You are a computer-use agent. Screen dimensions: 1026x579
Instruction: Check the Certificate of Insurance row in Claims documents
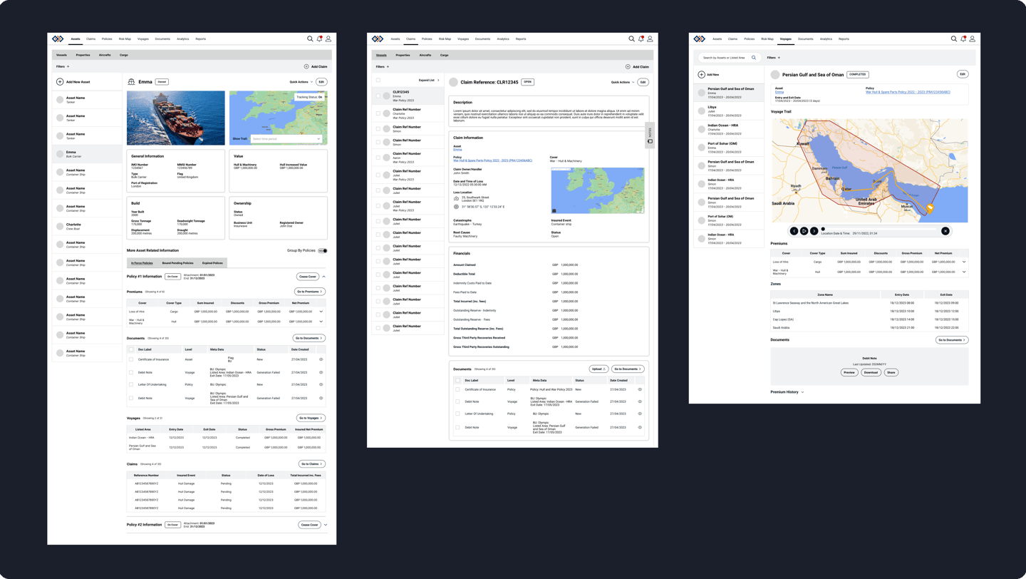coord(457,390)
